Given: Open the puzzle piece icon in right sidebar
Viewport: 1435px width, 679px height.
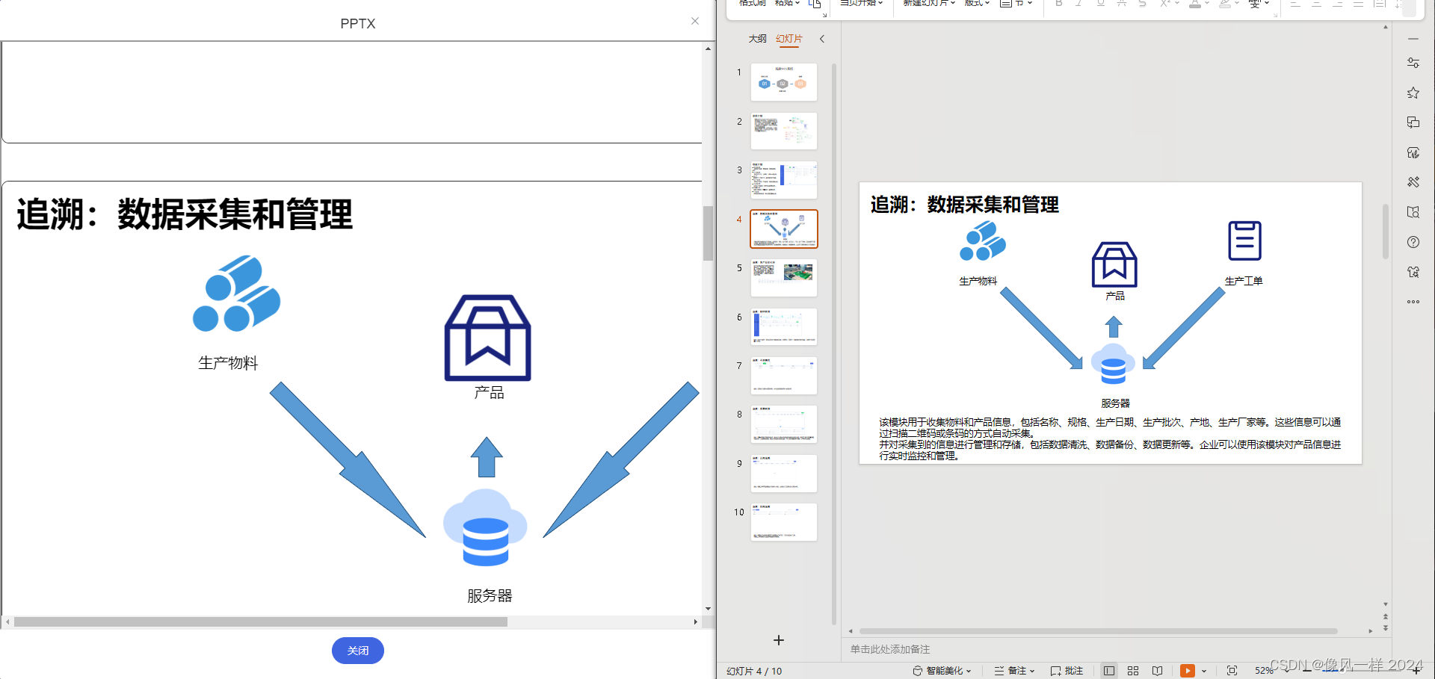Looking at the screenshot, I should tap(1413, 272).
